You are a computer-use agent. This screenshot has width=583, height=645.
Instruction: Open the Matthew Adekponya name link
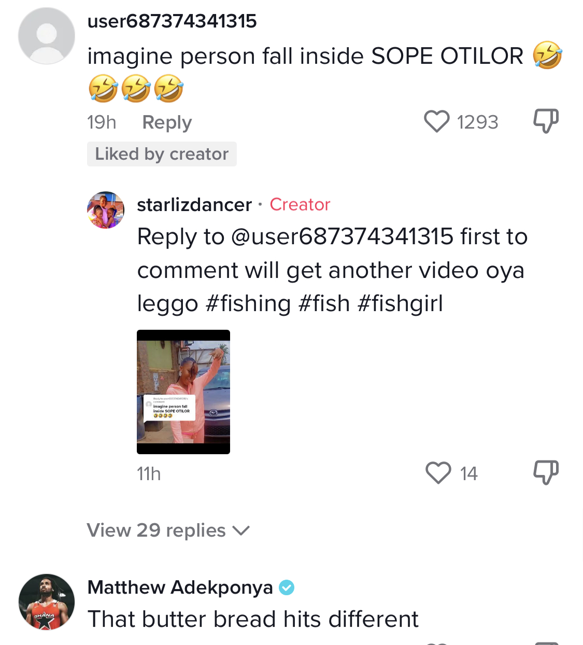click(x=180, y=587)
